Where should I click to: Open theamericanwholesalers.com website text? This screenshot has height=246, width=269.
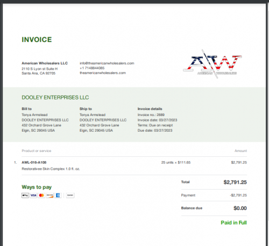[x=103, y=73]
